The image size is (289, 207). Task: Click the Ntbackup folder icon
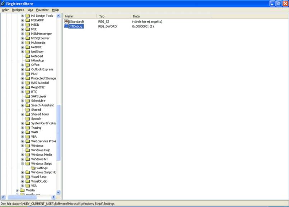(x=28, y=60)
